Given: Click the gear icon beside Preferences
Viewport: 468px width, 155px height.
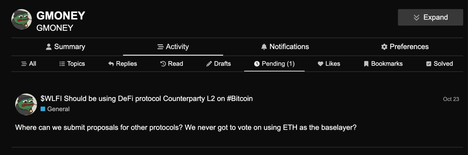Looking at the screenshot, I should tap(384, 47).
